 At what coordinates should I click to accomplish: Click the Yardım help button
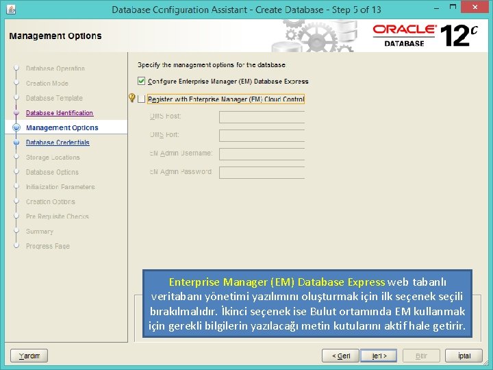point(29,356)
